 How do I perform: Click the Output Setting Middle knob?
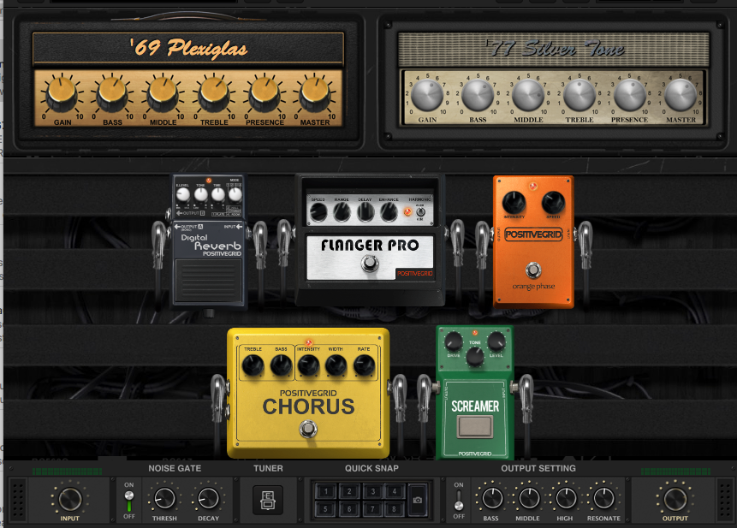click(529, 498)
